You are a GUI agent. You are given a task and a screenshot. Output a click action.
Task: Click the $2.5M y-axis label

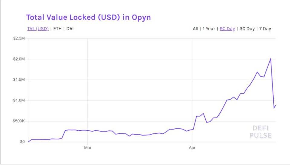(19, 38)
